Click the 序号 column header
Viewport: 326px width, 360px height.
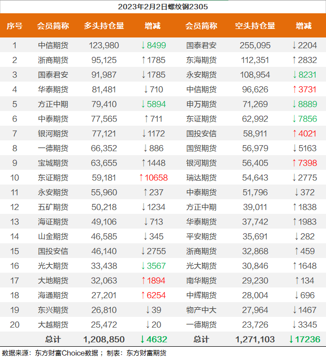[x=15, y=26]
